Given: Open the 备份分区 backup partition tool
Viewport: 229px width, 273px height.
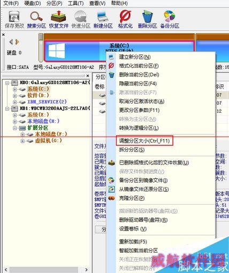Looking at the screenshot, I should pos(170,20).
